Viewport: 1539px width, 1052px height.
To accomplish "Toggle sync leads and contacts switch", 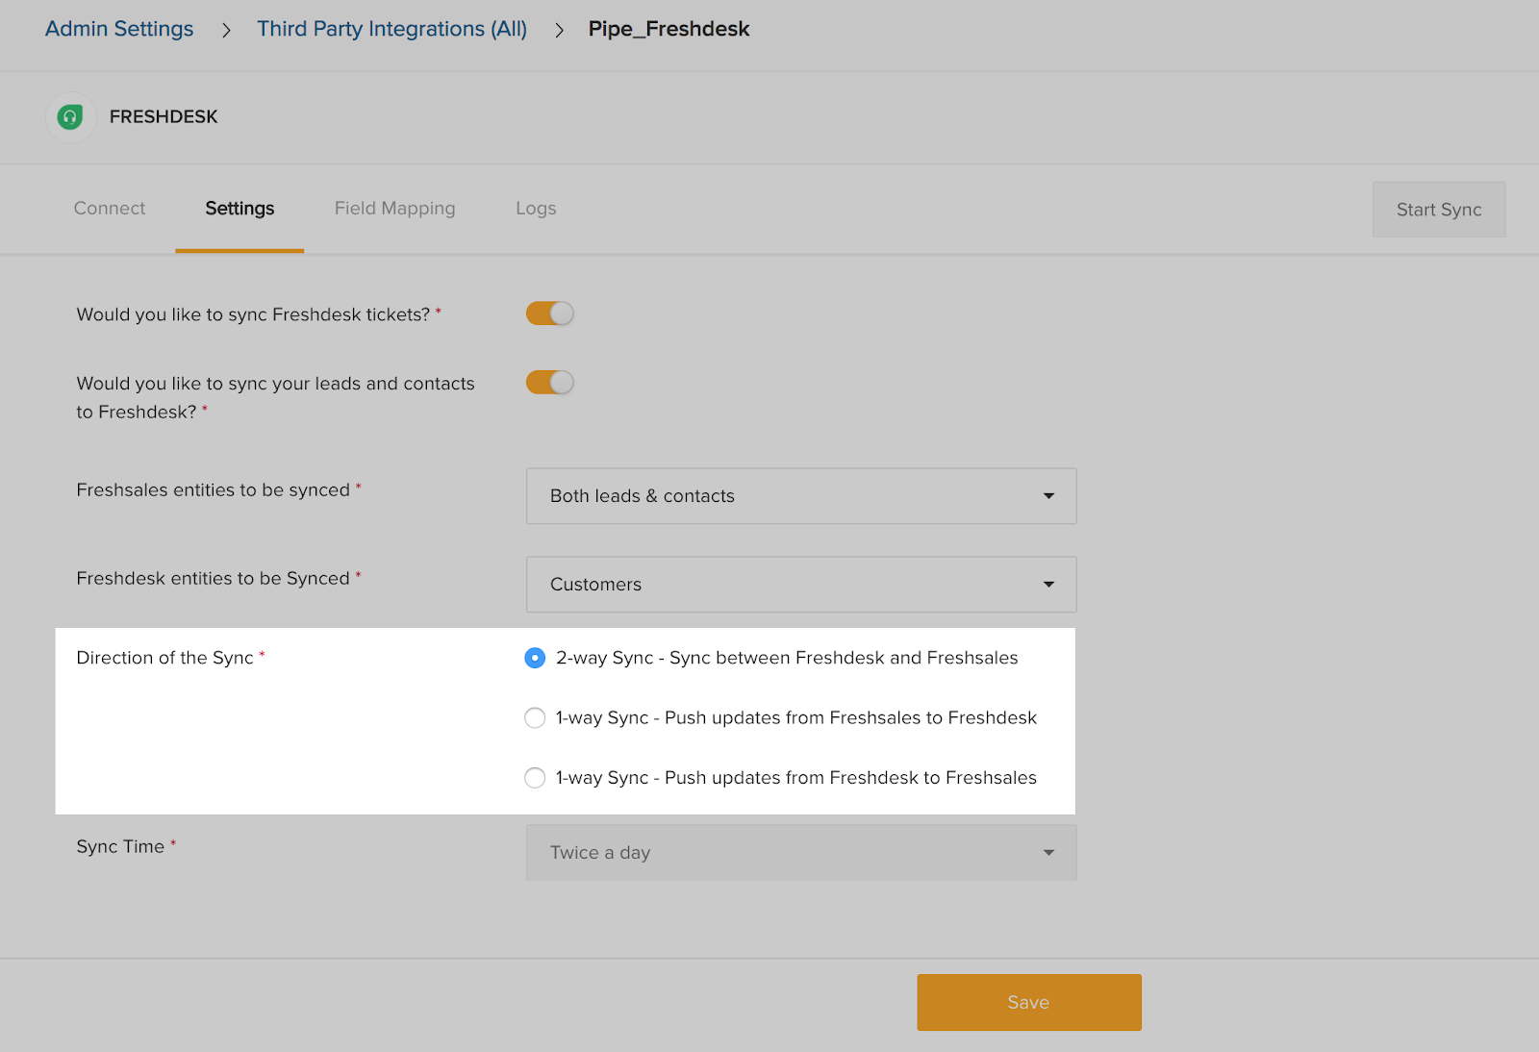I will click(x=549, y=383).
